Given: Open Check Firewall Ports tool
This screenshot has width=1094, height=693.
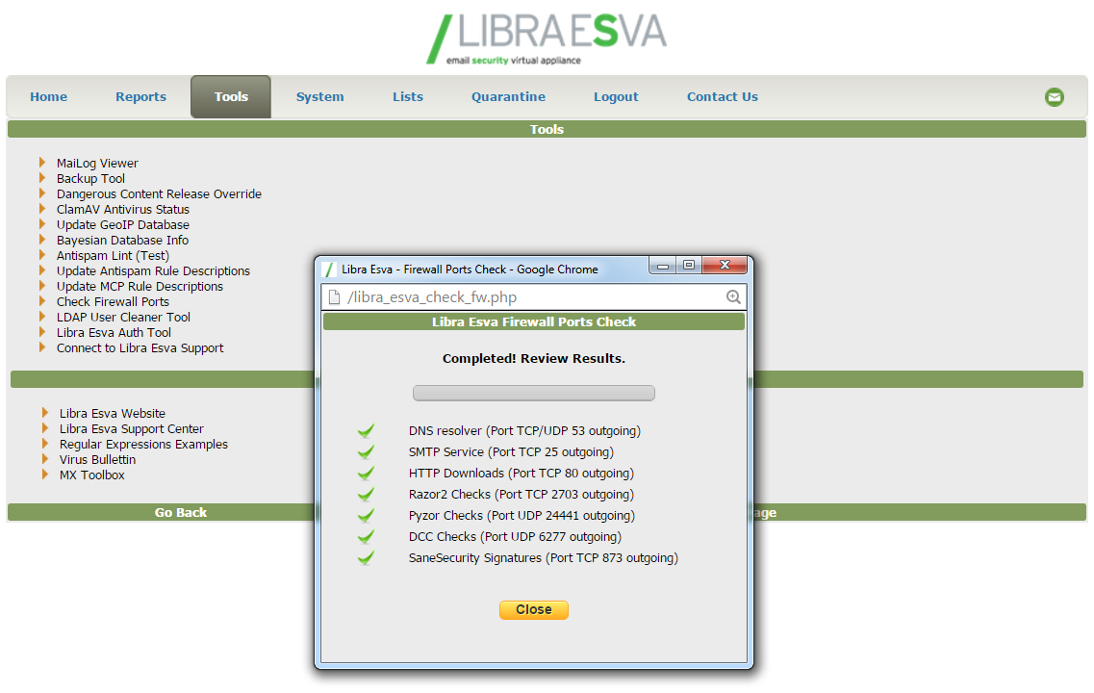Looking at the screenshot, I should pyautogui.click(x=113, y=301).
